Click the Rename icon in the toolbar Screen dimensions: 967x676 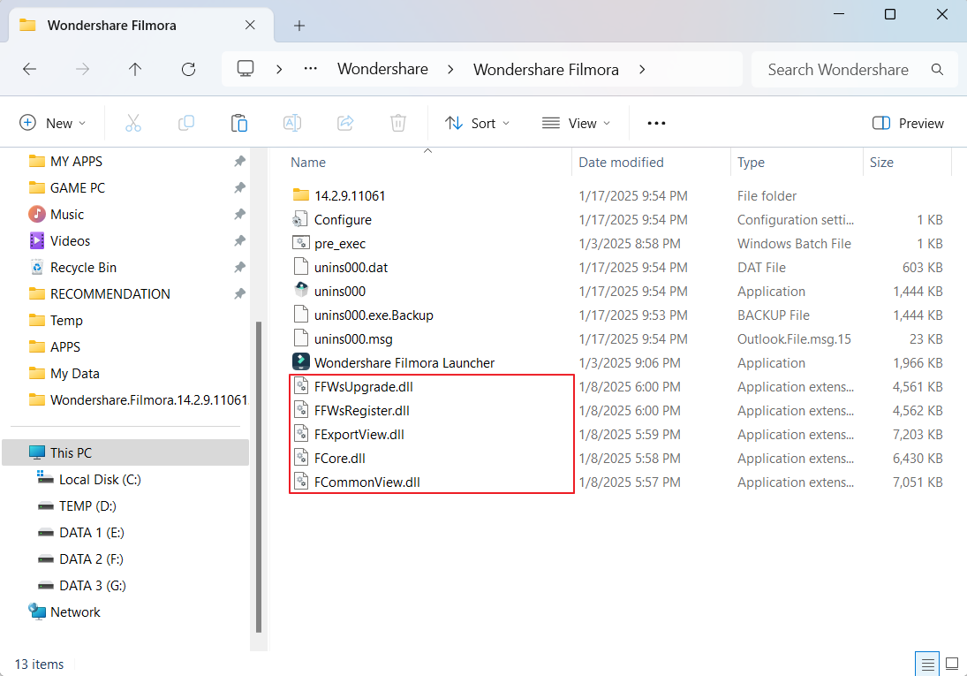[x=292, y=123]
